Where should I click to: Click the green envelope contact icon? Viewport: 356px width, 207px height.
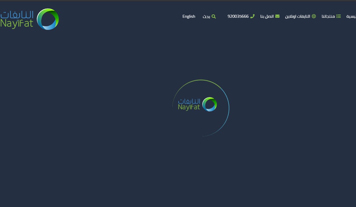pyautogui.click(x=277, y=16)
